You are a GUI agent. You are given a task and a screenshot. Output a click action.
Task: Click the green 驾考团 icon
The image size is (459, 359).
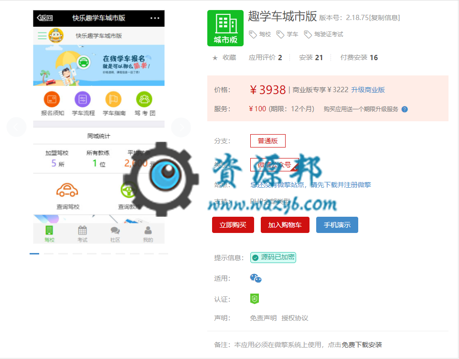point(144,99)
